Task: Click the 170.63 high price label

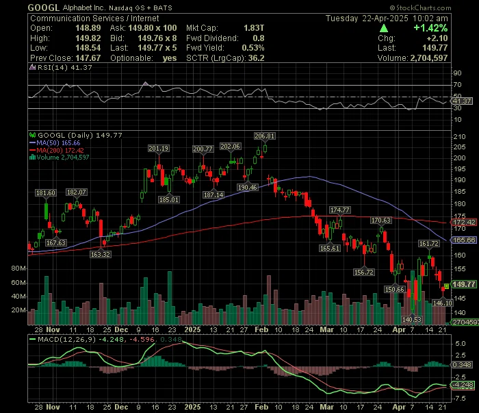Action: (x=381, y=220)
